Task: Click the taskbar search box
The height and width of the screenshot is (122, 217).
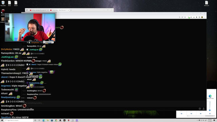Action: click(x=19, y=120)
